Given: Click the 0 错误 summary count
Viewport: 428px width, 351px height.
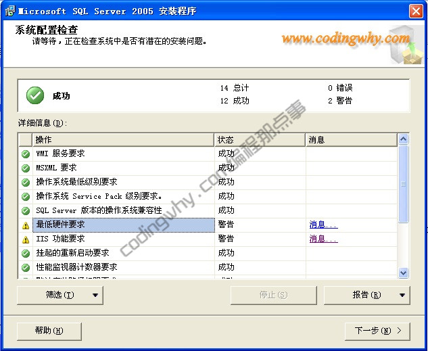Looking at the screenshot, I should click(340, 88).
